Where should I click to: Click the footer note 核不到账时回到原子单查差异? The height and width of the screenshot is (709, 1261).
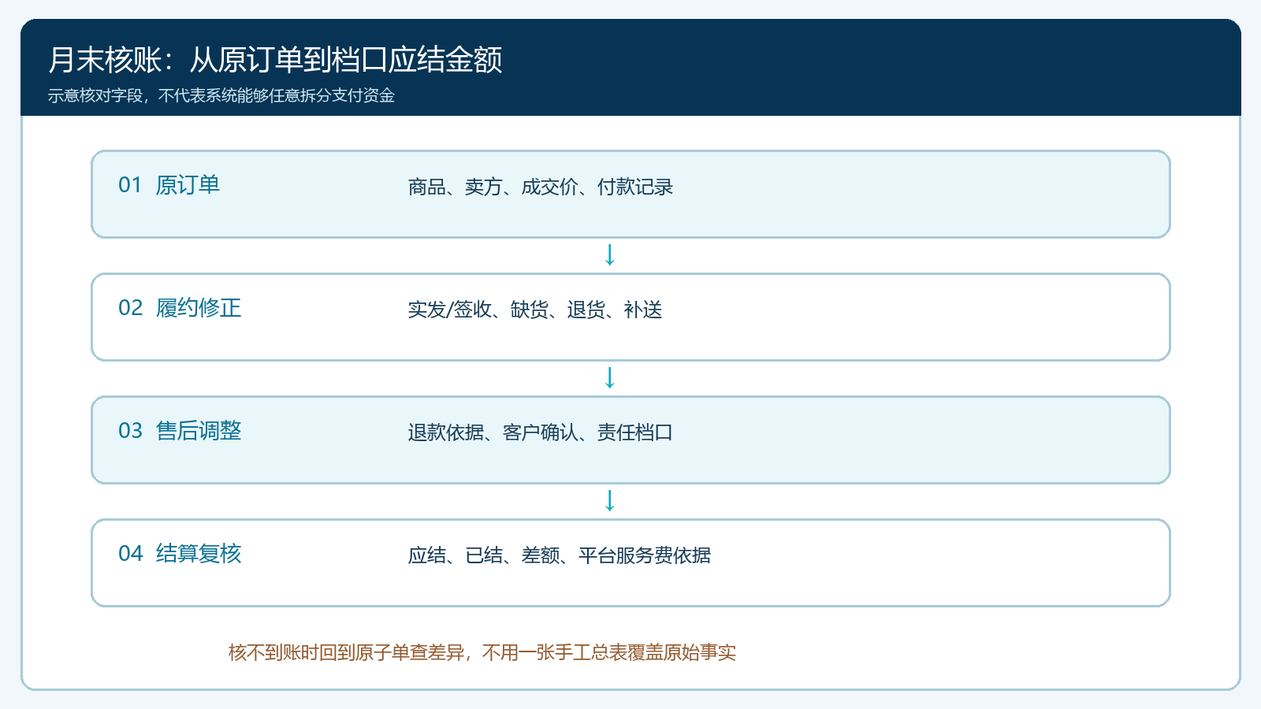click(347, 652)
